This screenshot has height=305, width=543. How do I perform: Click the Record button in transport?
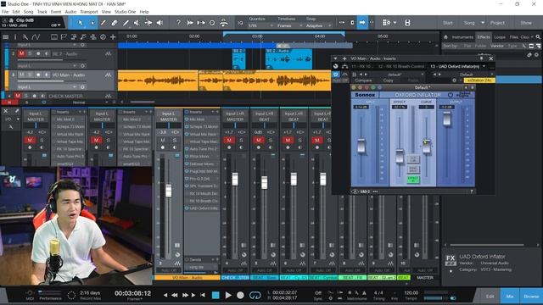[240, 296]
